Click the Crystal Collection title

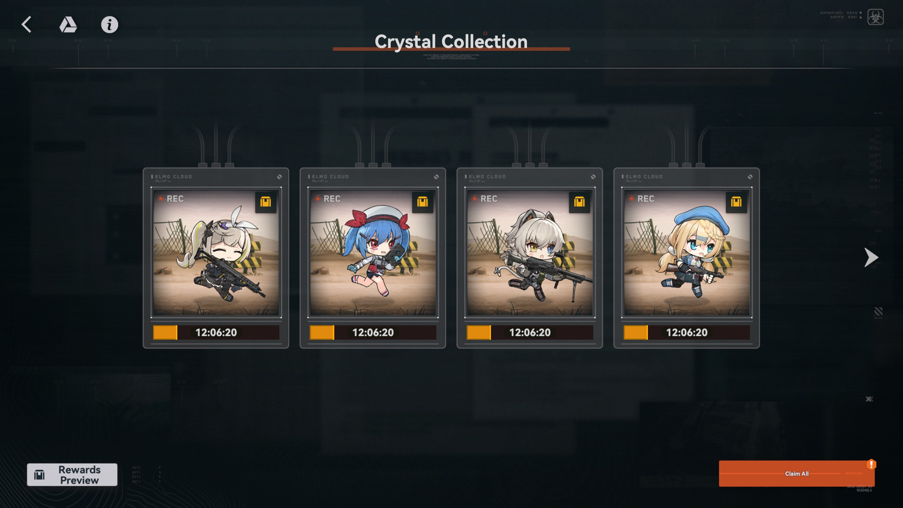(x=451, y=42)
